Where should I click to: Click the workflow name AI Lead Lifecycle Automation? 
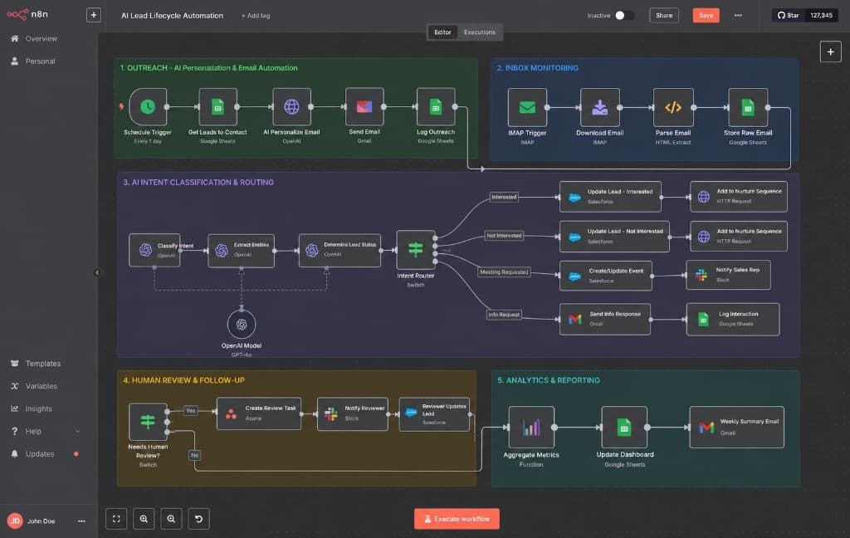click(173, 16)
